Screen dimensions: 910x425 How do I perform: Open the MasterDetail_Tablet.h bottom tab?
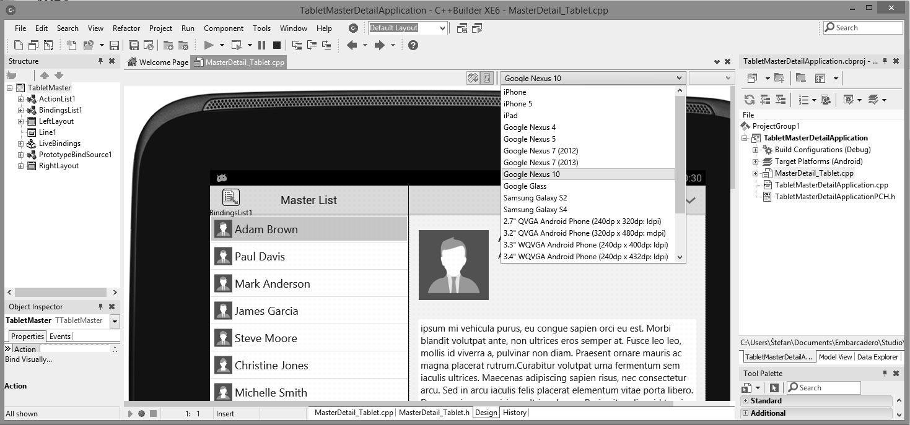[x=434, y=413]
